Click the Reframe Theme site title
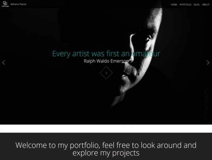 tap(18, 4)
